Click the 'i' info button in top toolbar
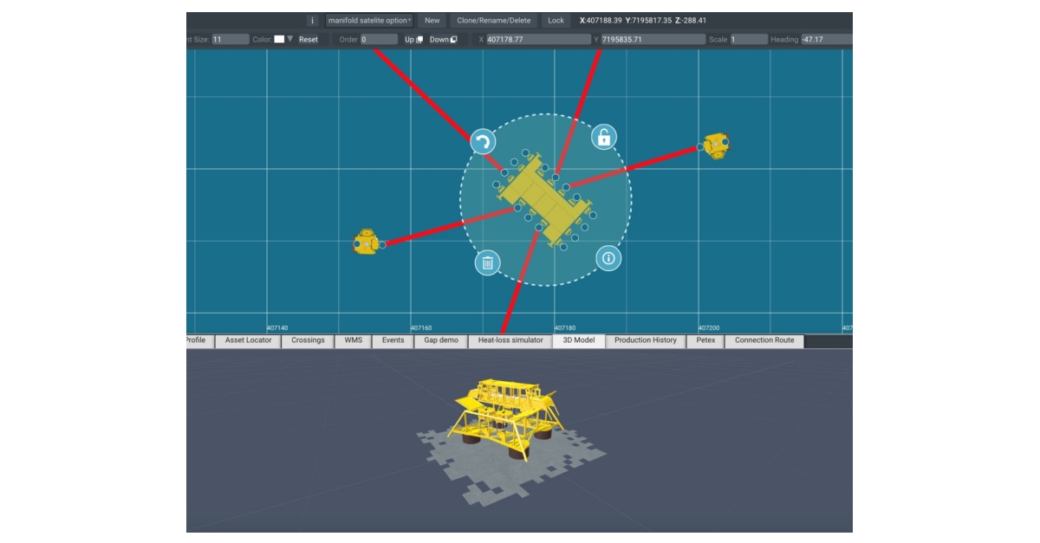Screen dimensions: 1040x543 click(x=313, y=20)
